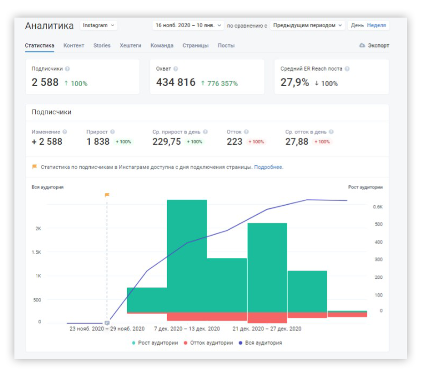The image size is (425, 382).
Task: Click help icon next to Подписчики card
Action: coord(67,69)
